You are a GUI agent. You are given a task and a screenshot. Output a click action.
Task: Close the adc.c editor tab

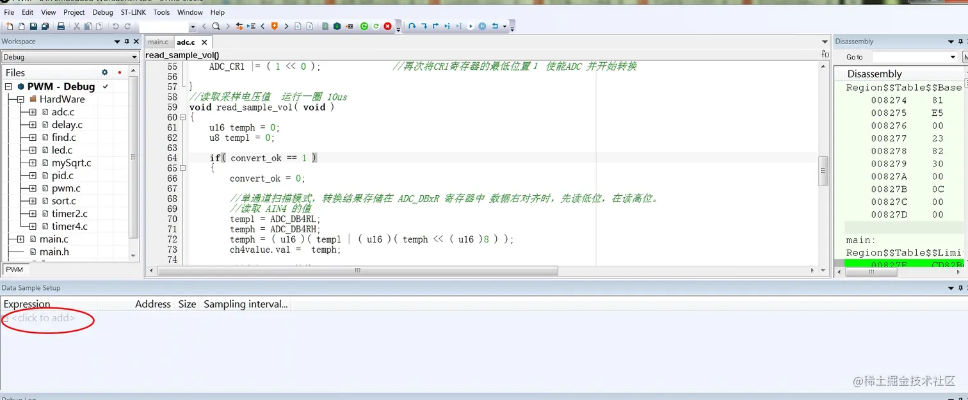pyautogui.click(x=204, y=42)
